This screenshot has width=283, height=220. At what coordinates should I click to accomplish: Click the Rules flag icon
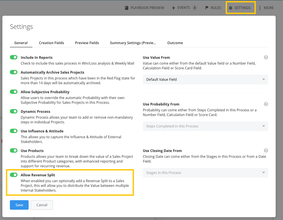(x=207, y=8)
